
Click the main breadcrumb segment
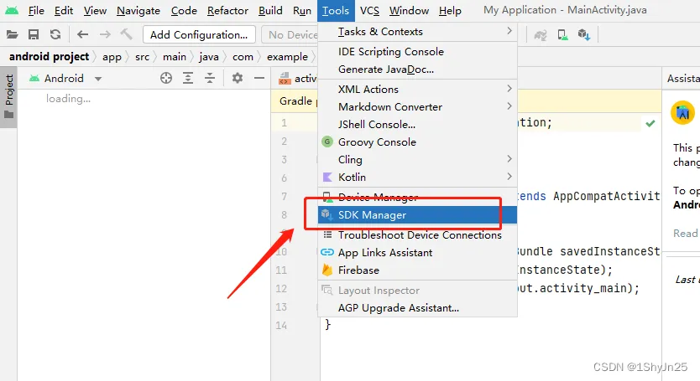point(174,57)
